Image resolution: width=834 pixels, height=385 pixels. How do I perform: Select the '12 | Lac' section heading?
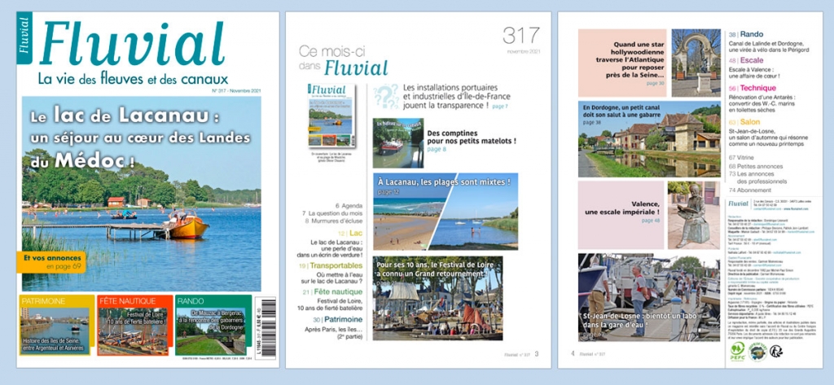click(x=350, y=233)
